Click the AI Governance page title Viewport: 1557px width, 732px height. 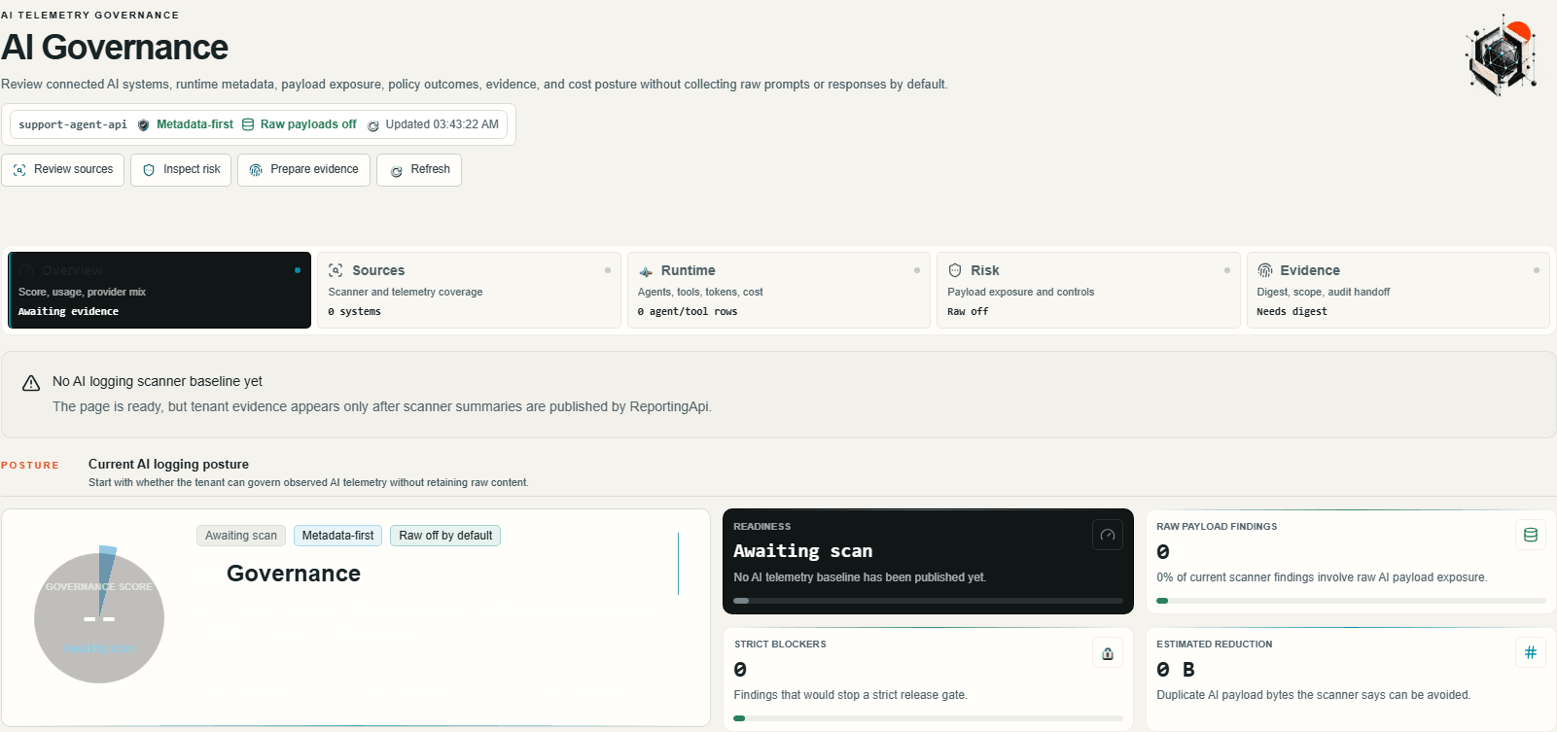[115, 48]
